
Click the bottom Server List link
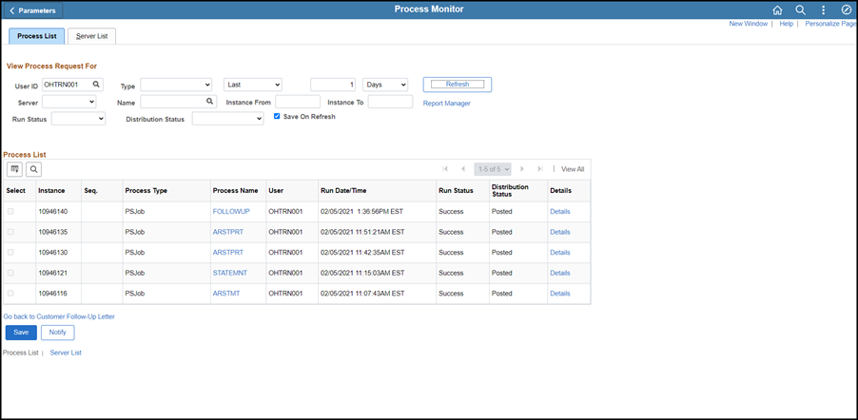point(66,353)
